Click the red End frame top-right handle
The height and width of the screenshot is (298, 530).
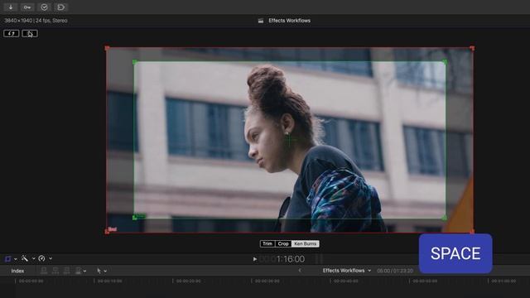[x=472, y=48]
